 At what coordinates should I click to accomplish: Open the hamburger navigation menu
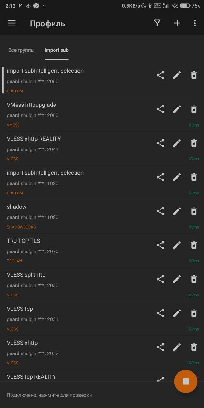11,23
